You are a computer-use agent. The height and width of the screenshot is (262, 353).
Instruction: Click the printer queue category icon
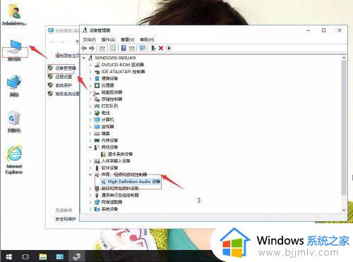coord(97,106)
